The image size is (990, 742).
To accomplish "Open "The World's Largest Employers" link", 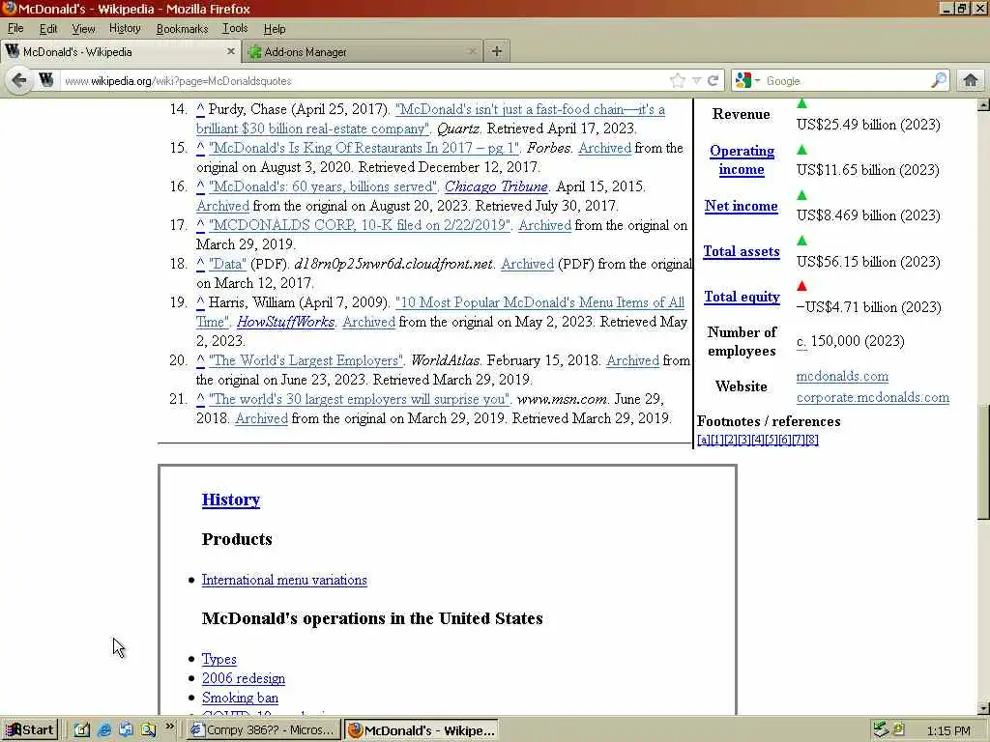I will [x=306, y=359].
